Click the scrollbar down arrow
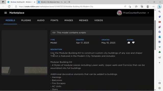The height and width of the screenshot is (91, 163). point(155,90)
